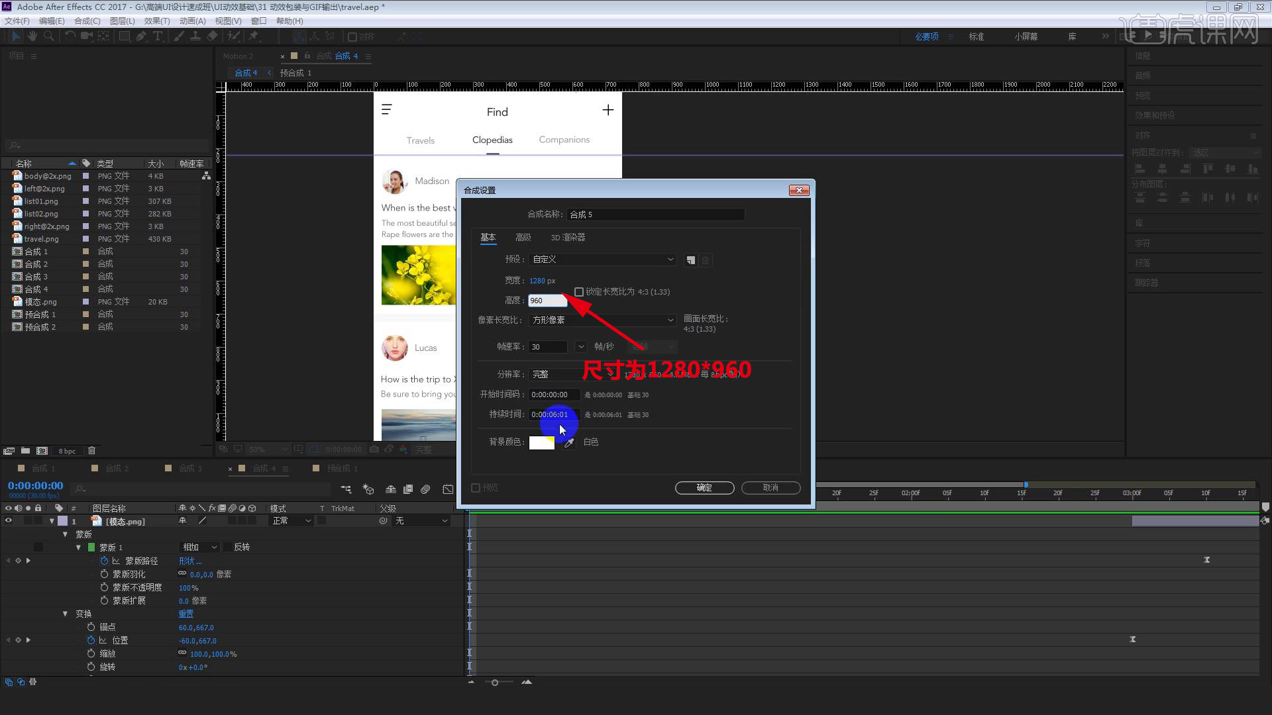The image size is (1272, 715).
Task: Open the 效果(T) menu
Action: 156,21
